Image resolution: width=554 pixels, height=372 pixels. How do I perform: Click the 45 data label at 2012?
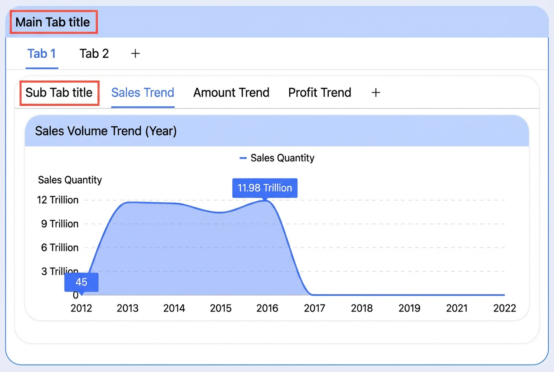coord(82,282)
